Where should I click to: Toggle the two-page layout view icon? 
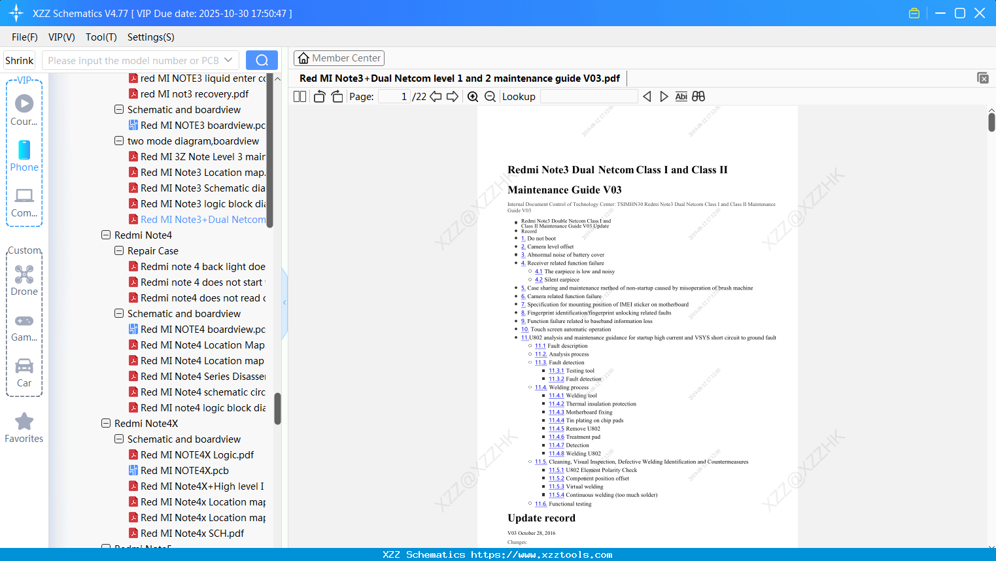pos(300,97)
